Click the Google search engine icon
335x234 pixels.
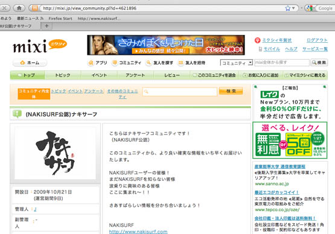point(309,8)
